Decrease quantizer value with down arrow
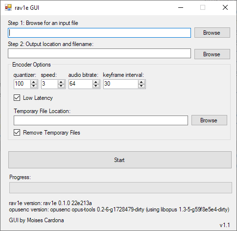 (34, 86)
